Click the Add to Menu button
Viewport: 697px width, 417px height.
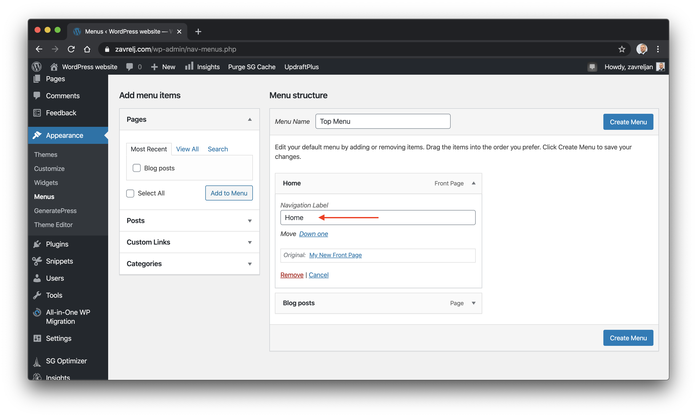pos(229,193)
